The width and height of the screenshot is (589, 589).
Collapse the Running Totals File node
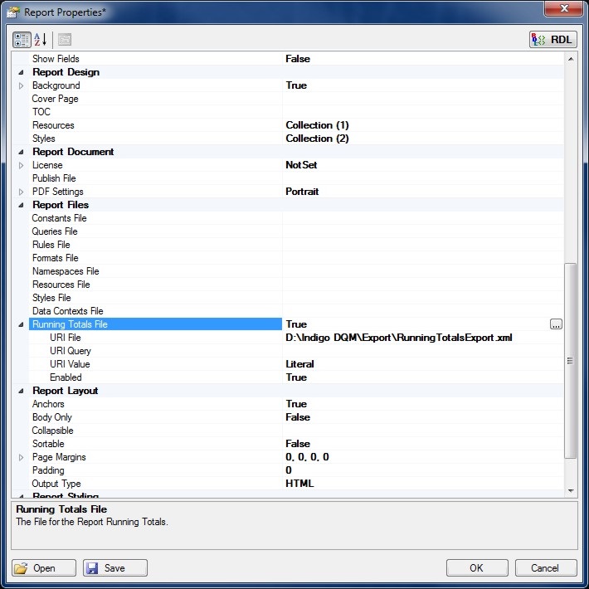[x=22, y=324]
